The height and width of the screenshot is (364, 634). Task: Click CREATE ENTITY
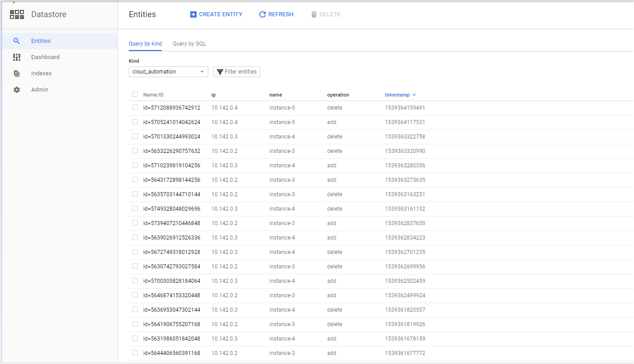click(216, 14)
